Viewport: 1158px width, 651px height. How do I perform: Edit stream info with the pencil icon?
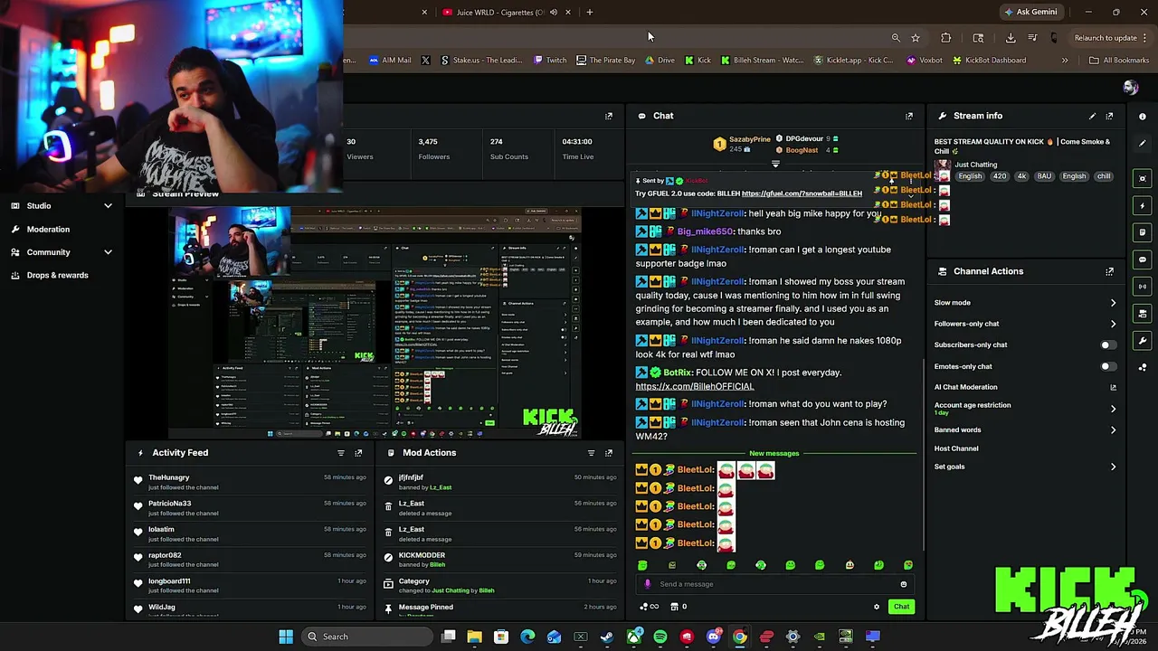[x=1092, y=116]
